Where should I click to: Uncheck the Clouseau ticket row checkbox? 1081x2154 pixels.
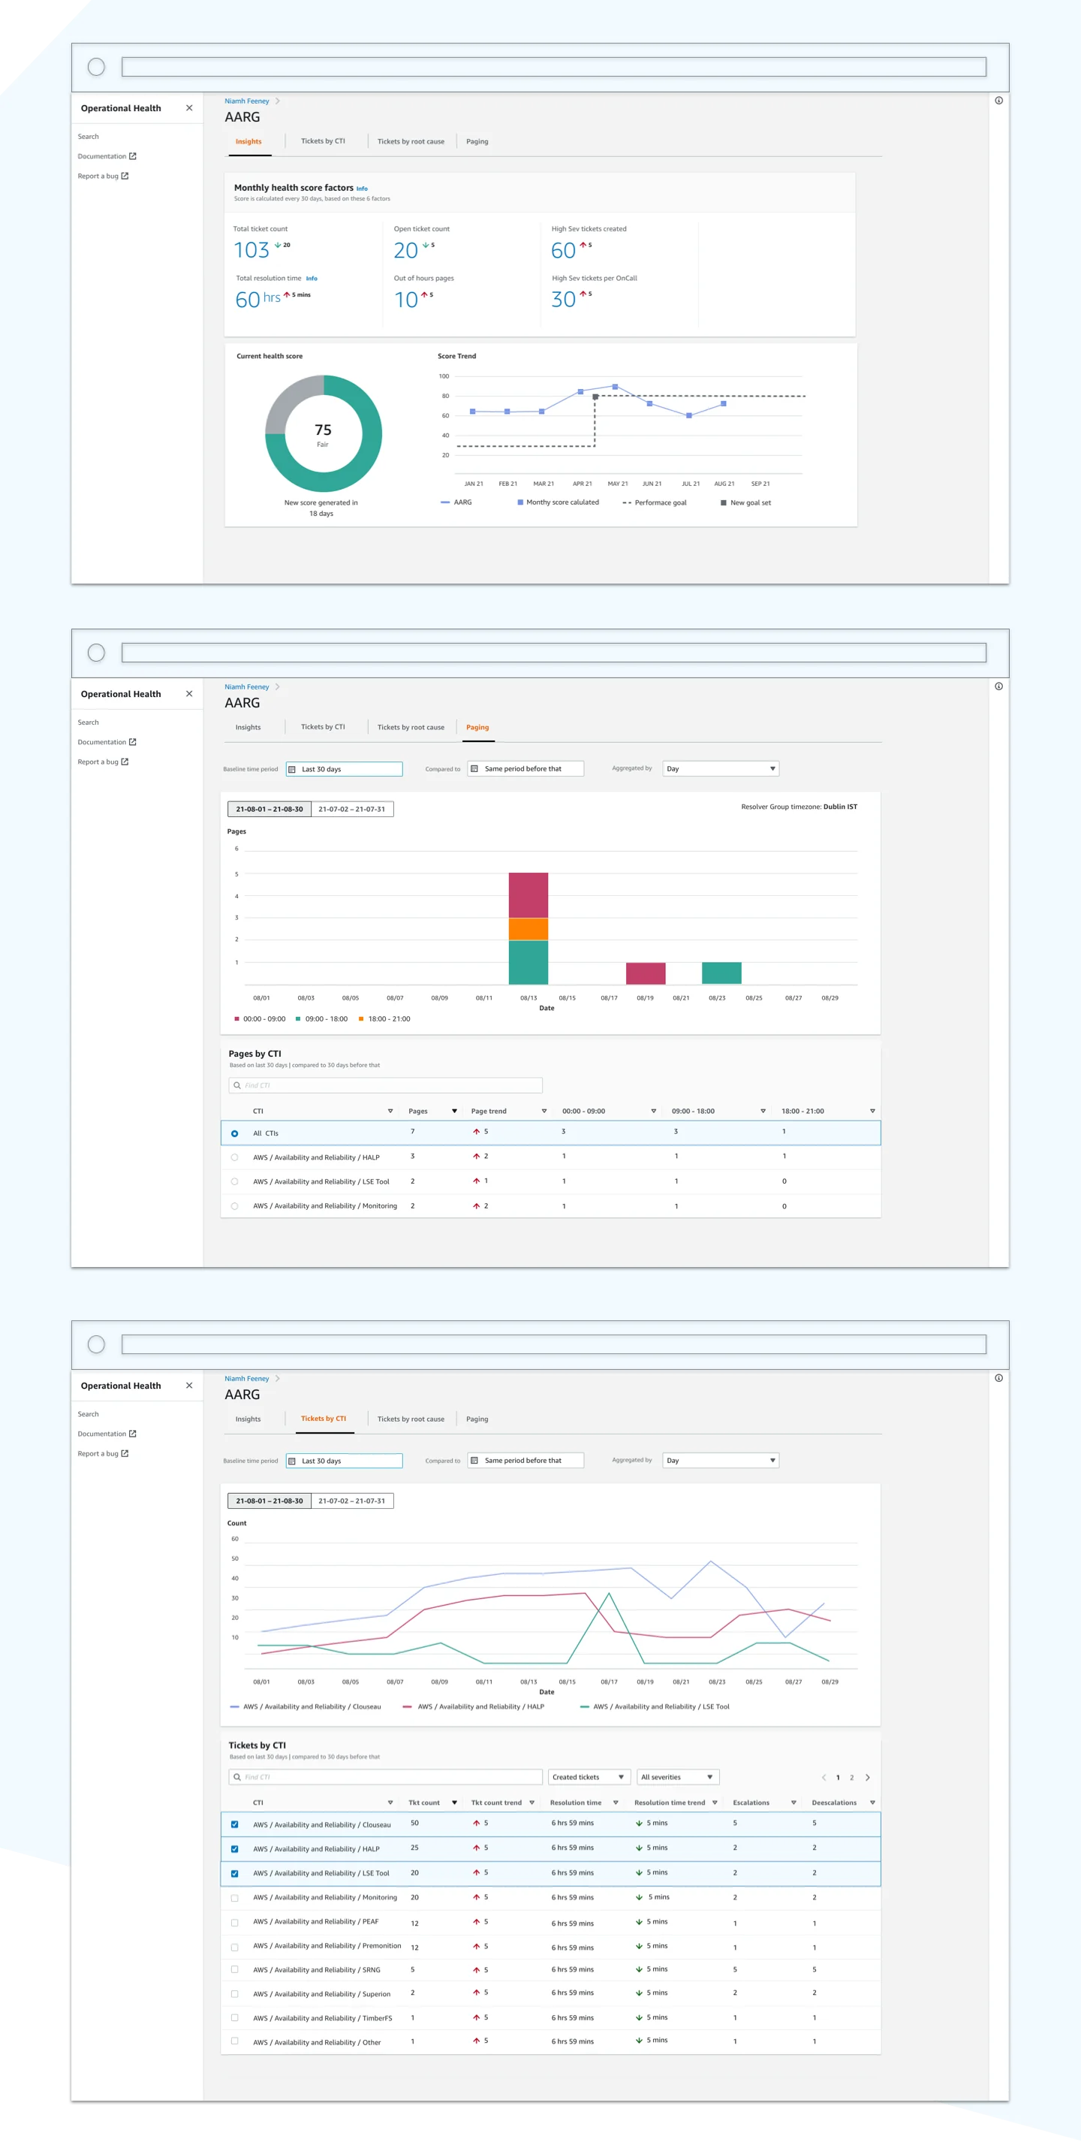tap(234, 1824)
